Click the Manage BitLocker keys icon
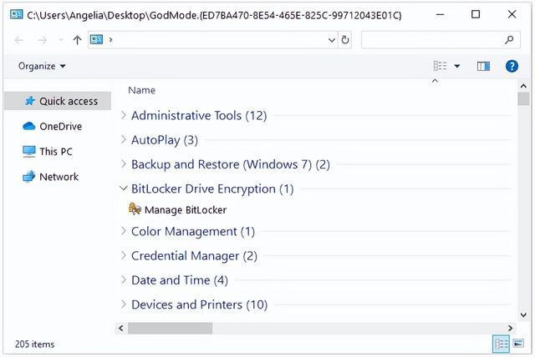 [135, 209]
